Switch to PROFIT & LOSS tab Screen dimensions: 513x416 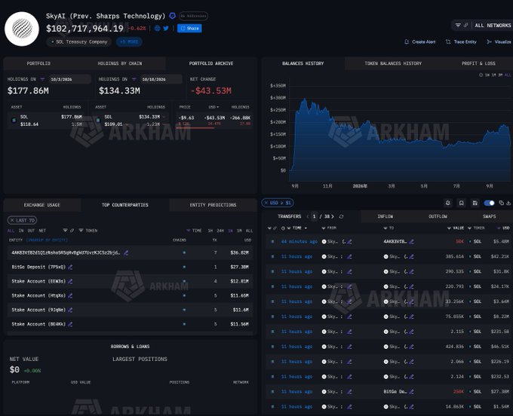tap(478, 63)
